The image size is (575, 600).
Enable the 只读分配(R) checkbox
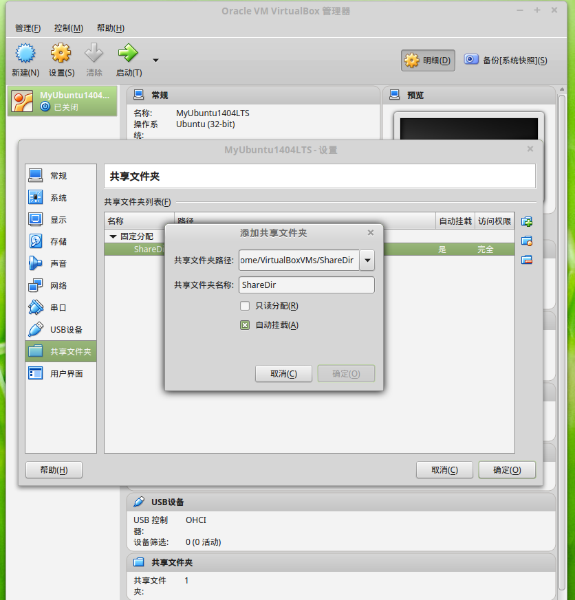(245, 306)
